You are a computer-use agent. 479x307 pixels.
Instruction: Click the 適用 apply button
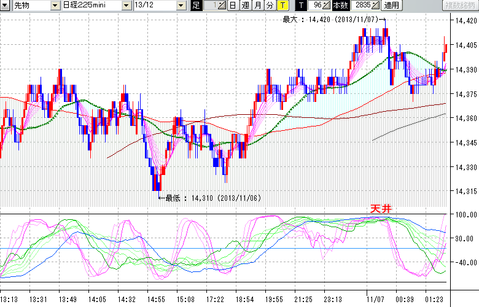pos(391,6)
